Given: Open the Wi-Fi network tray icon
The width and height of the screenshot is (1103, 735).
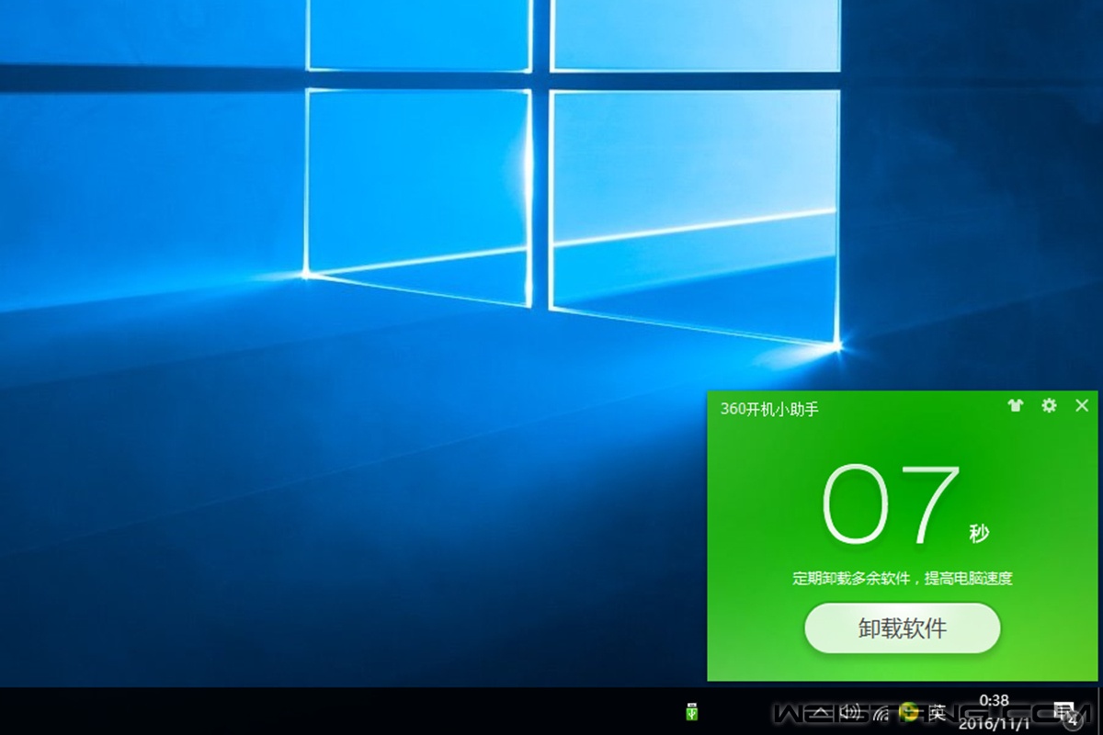Looking at the screenshot, I should 881,712.
